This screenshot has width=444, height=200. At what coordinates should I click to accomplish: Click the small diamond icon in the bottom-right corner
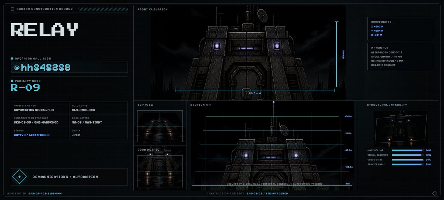pyautogui.click(x=435, y=193)
